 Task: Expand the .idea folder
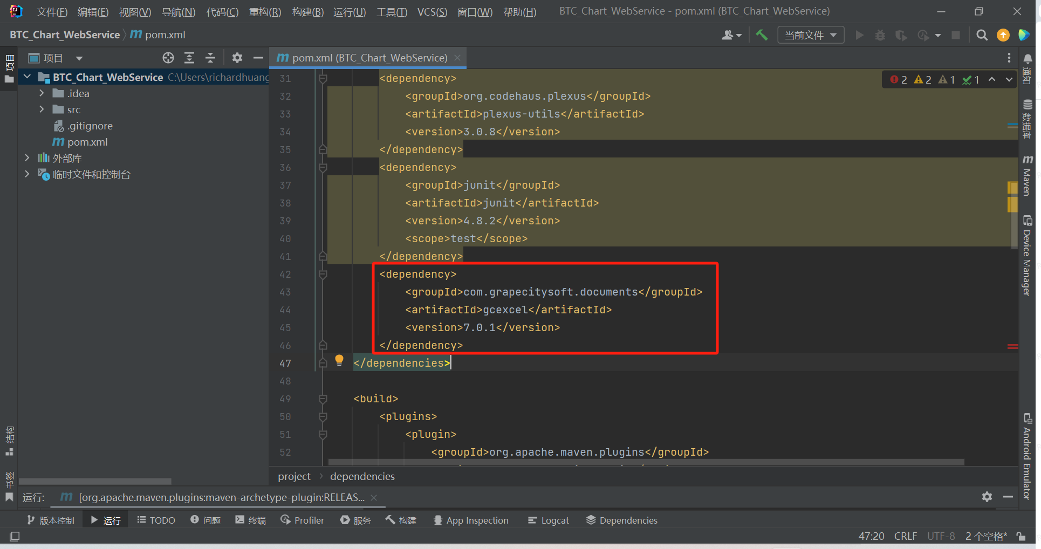click(x=42, y=93)
